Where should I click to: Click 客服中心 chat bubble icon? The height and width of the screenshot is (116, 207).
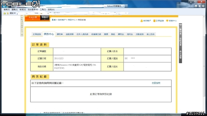click(167, 21)
